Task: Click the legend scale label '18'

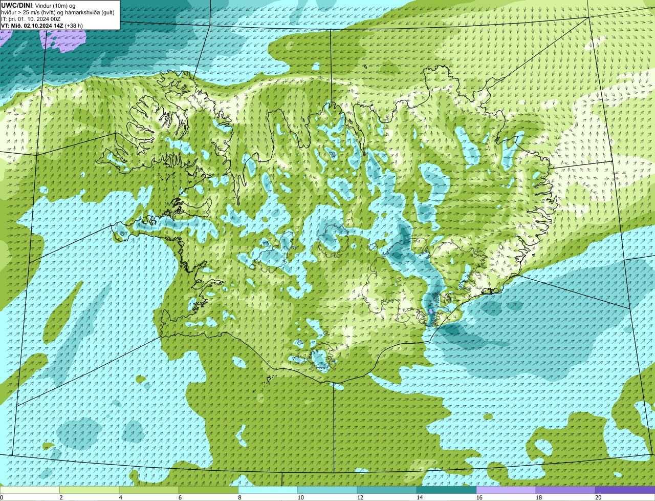Action: 539,497
